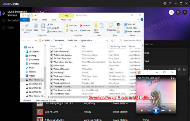Switch to the Home ribbon tab
The image size is (190, 121).
(x=34, y=20)
